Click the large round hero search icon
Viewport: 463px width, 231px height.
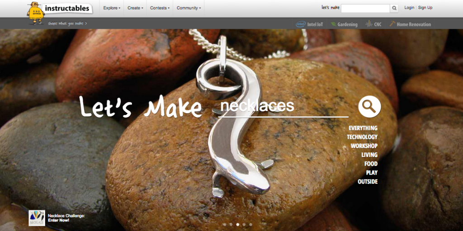[369, 106]
